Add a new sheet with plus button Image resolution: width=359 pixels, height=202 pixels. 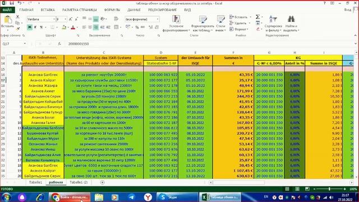pos(102,182)
